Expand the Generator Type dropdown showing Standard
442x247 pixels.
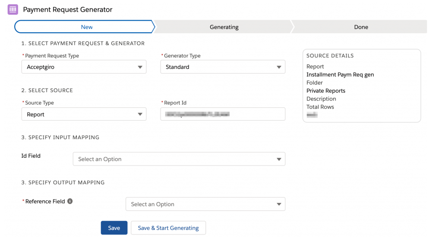click(222, 67)
